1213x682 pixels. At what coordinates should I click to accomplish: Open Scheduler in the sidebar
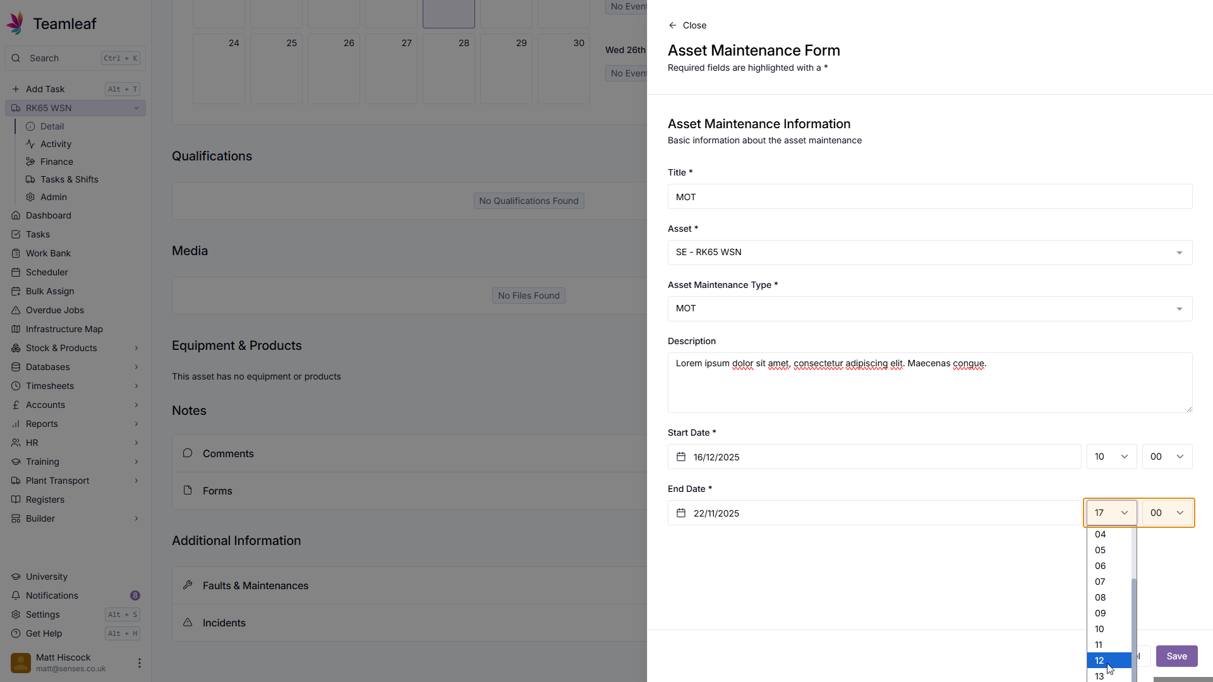47,272
